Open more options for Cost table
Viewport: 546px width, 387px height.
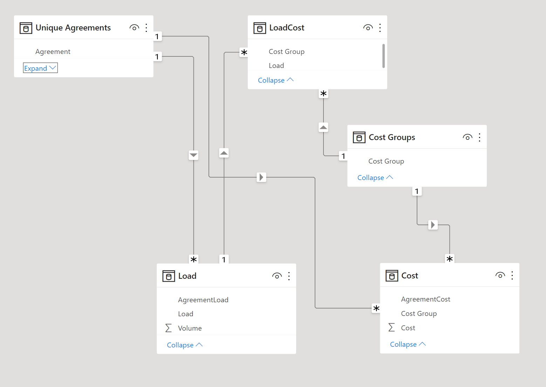(512, 275)
